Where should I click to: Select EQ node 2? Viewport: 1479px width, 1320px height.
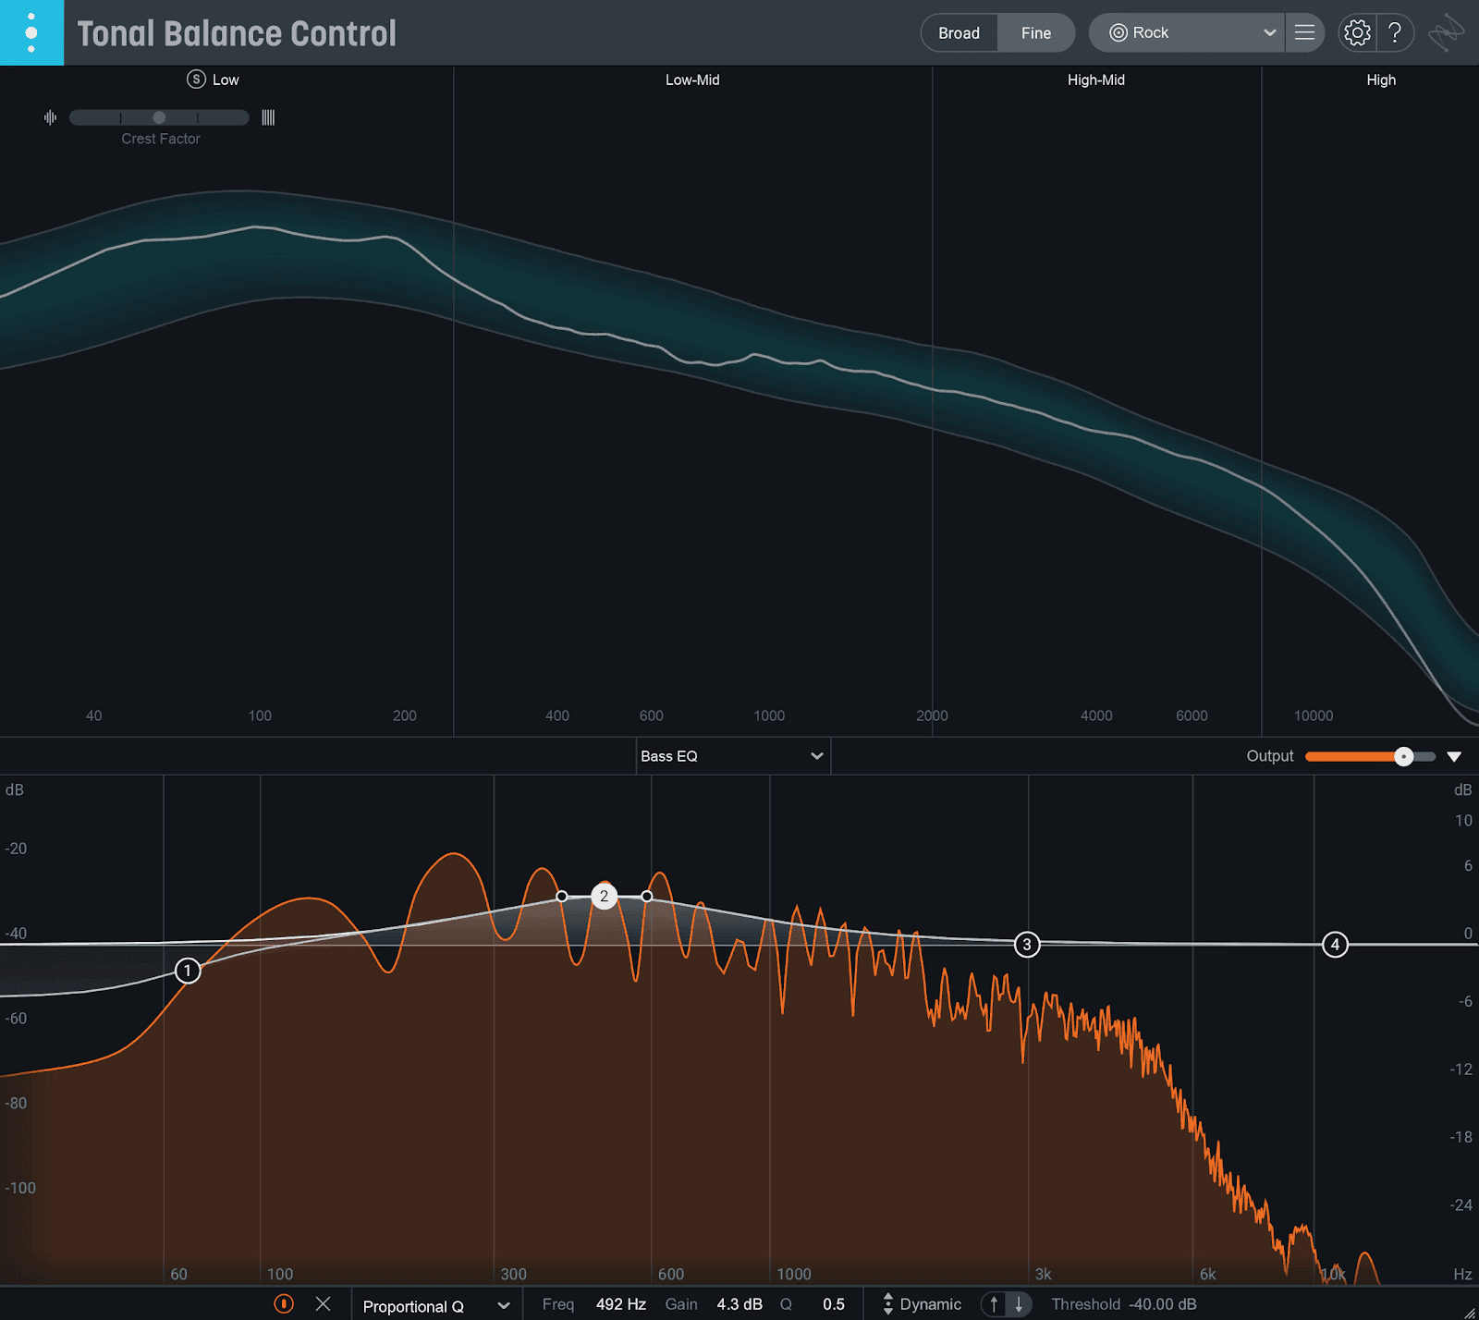pos(604,896)
